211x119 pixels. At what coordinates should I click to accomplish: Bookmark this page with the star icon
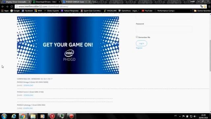tap(205, 7)
